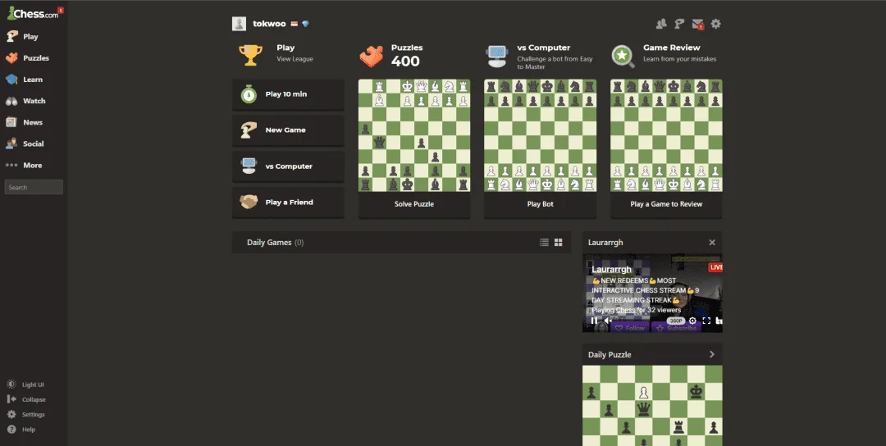Open Learn in the left sidebar
Viewport: 886px width, 446px height.
[34, 80]
